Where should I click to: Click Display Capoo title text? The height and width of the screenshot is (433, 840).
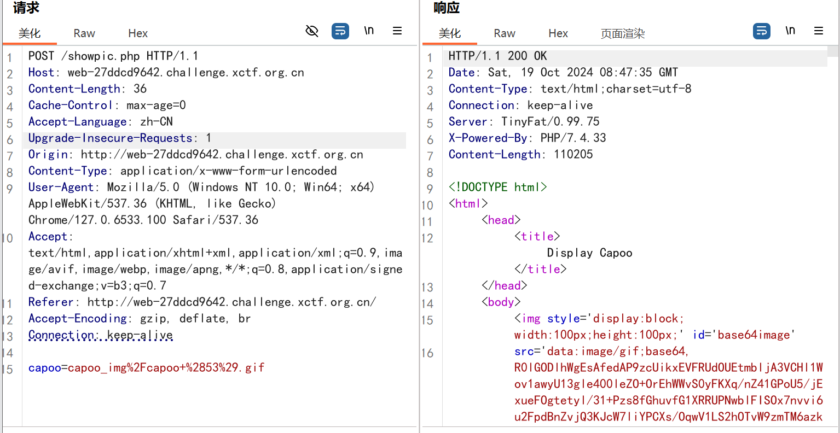pos(590,253)
